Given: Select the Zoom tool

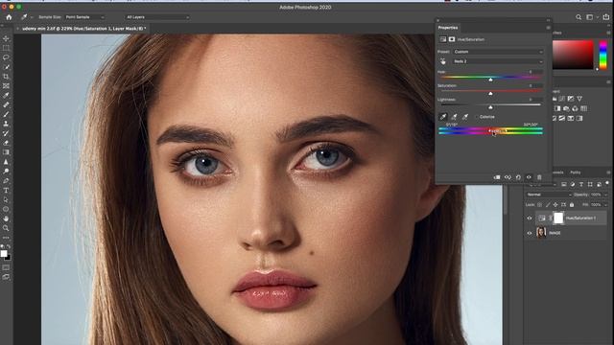Looking at the screenshot, I should click(x=6, y=228).
